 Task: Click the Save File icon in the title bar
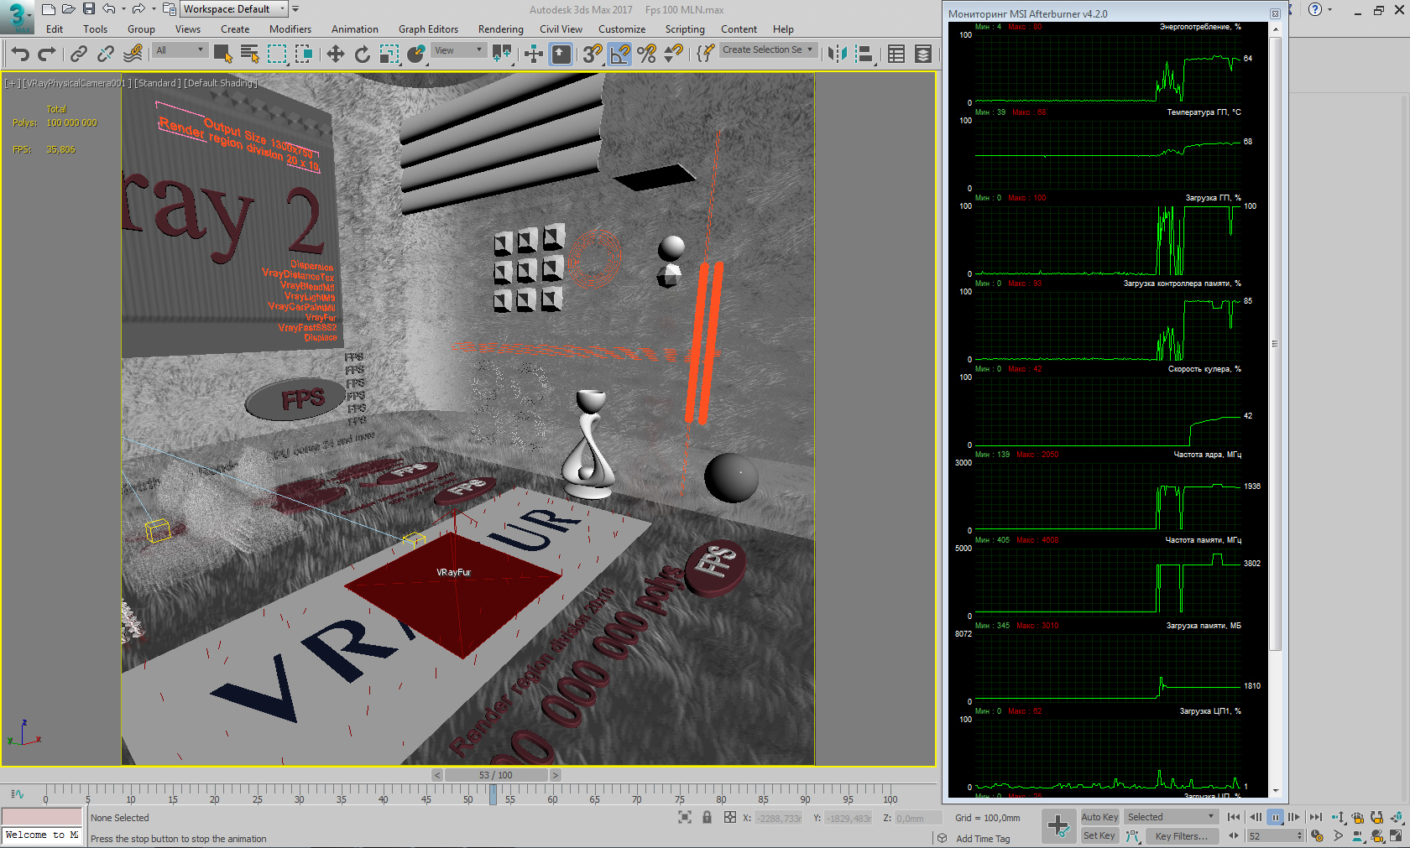pyautogui.click(x=88, y=9)
